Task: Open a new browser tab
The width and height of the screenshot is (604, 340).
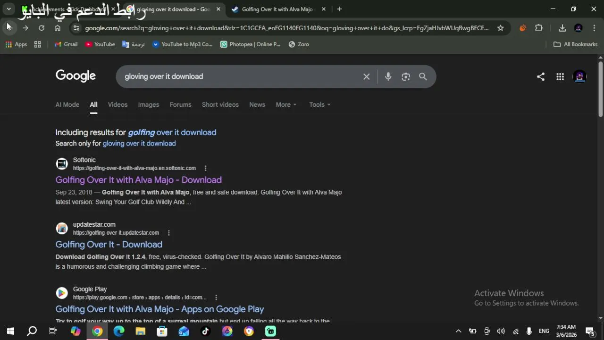Action: pyautogui.click(x=339, y=9)
